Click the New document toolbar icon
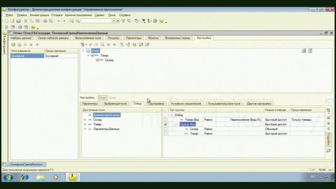 point(6,21)
